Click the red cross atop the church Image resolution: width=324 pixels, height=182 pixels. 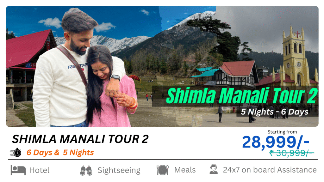click(297, 33)
